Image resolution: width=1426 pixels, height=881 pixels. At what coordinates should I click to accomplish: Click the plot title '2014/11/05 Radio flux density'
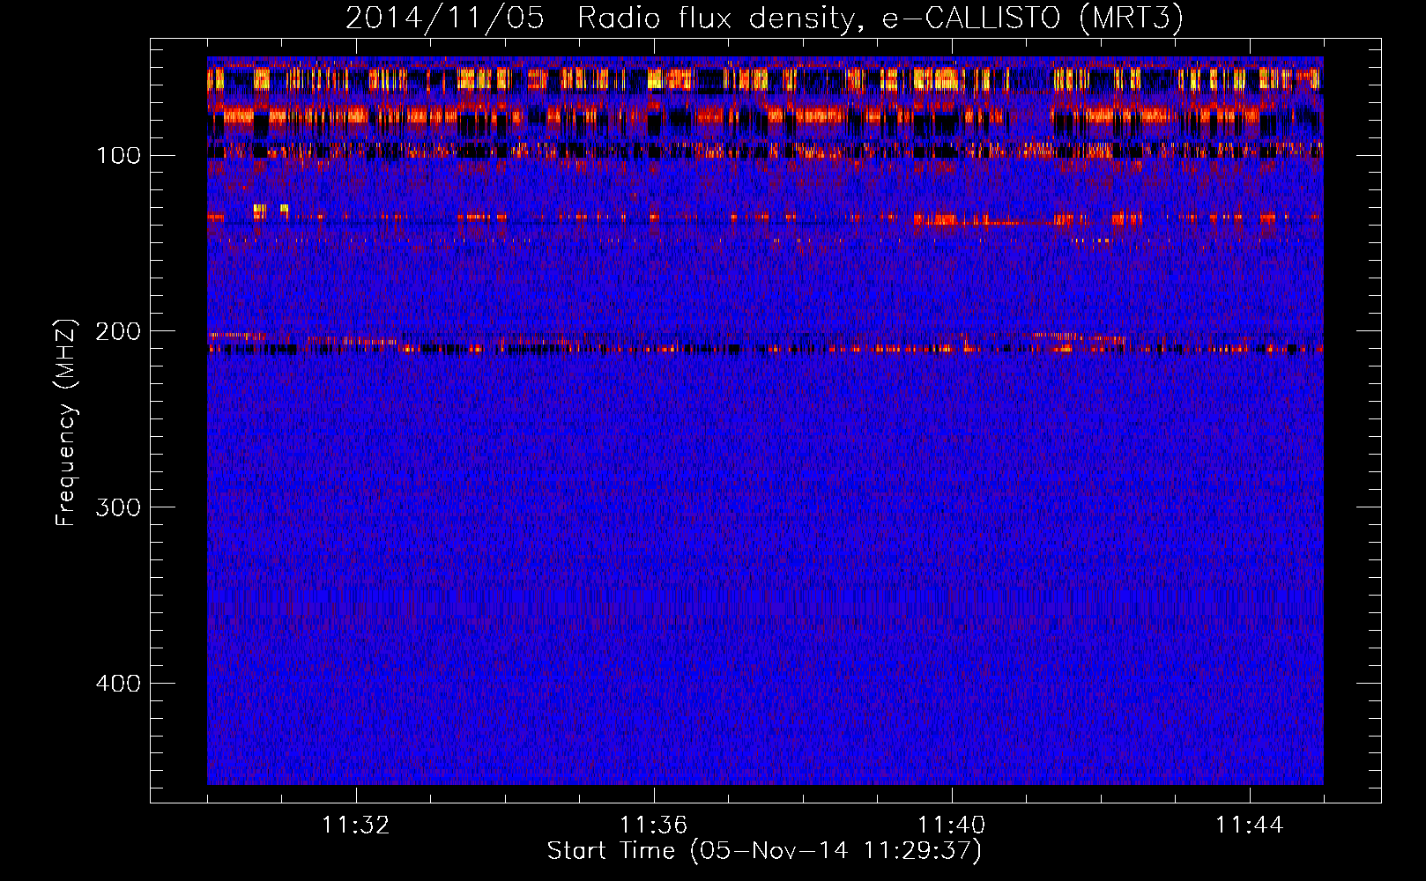[764, 18]
